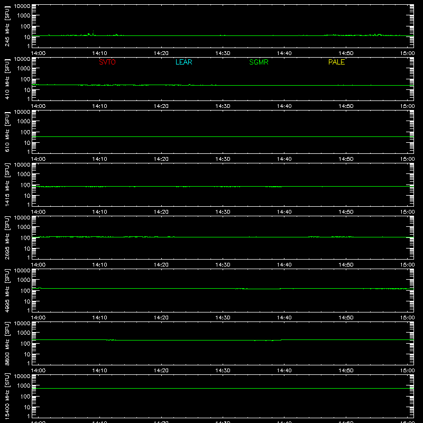The height and width of the screenshot is (423, 423).
Task: Click 14:50 time label under 2695 MHz plot
Action: point(346,265)
